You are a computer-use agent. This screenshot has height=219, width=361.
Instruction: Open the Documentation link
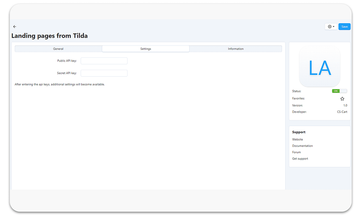coord(302,146)
